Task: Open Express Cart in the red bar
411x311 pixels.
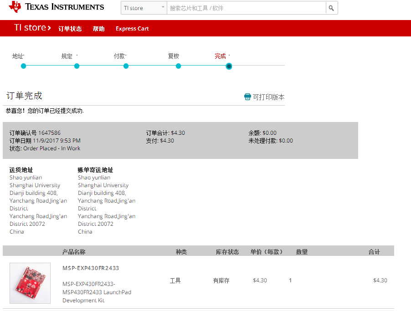Action: pyautogui.click(x=132, y=29)
